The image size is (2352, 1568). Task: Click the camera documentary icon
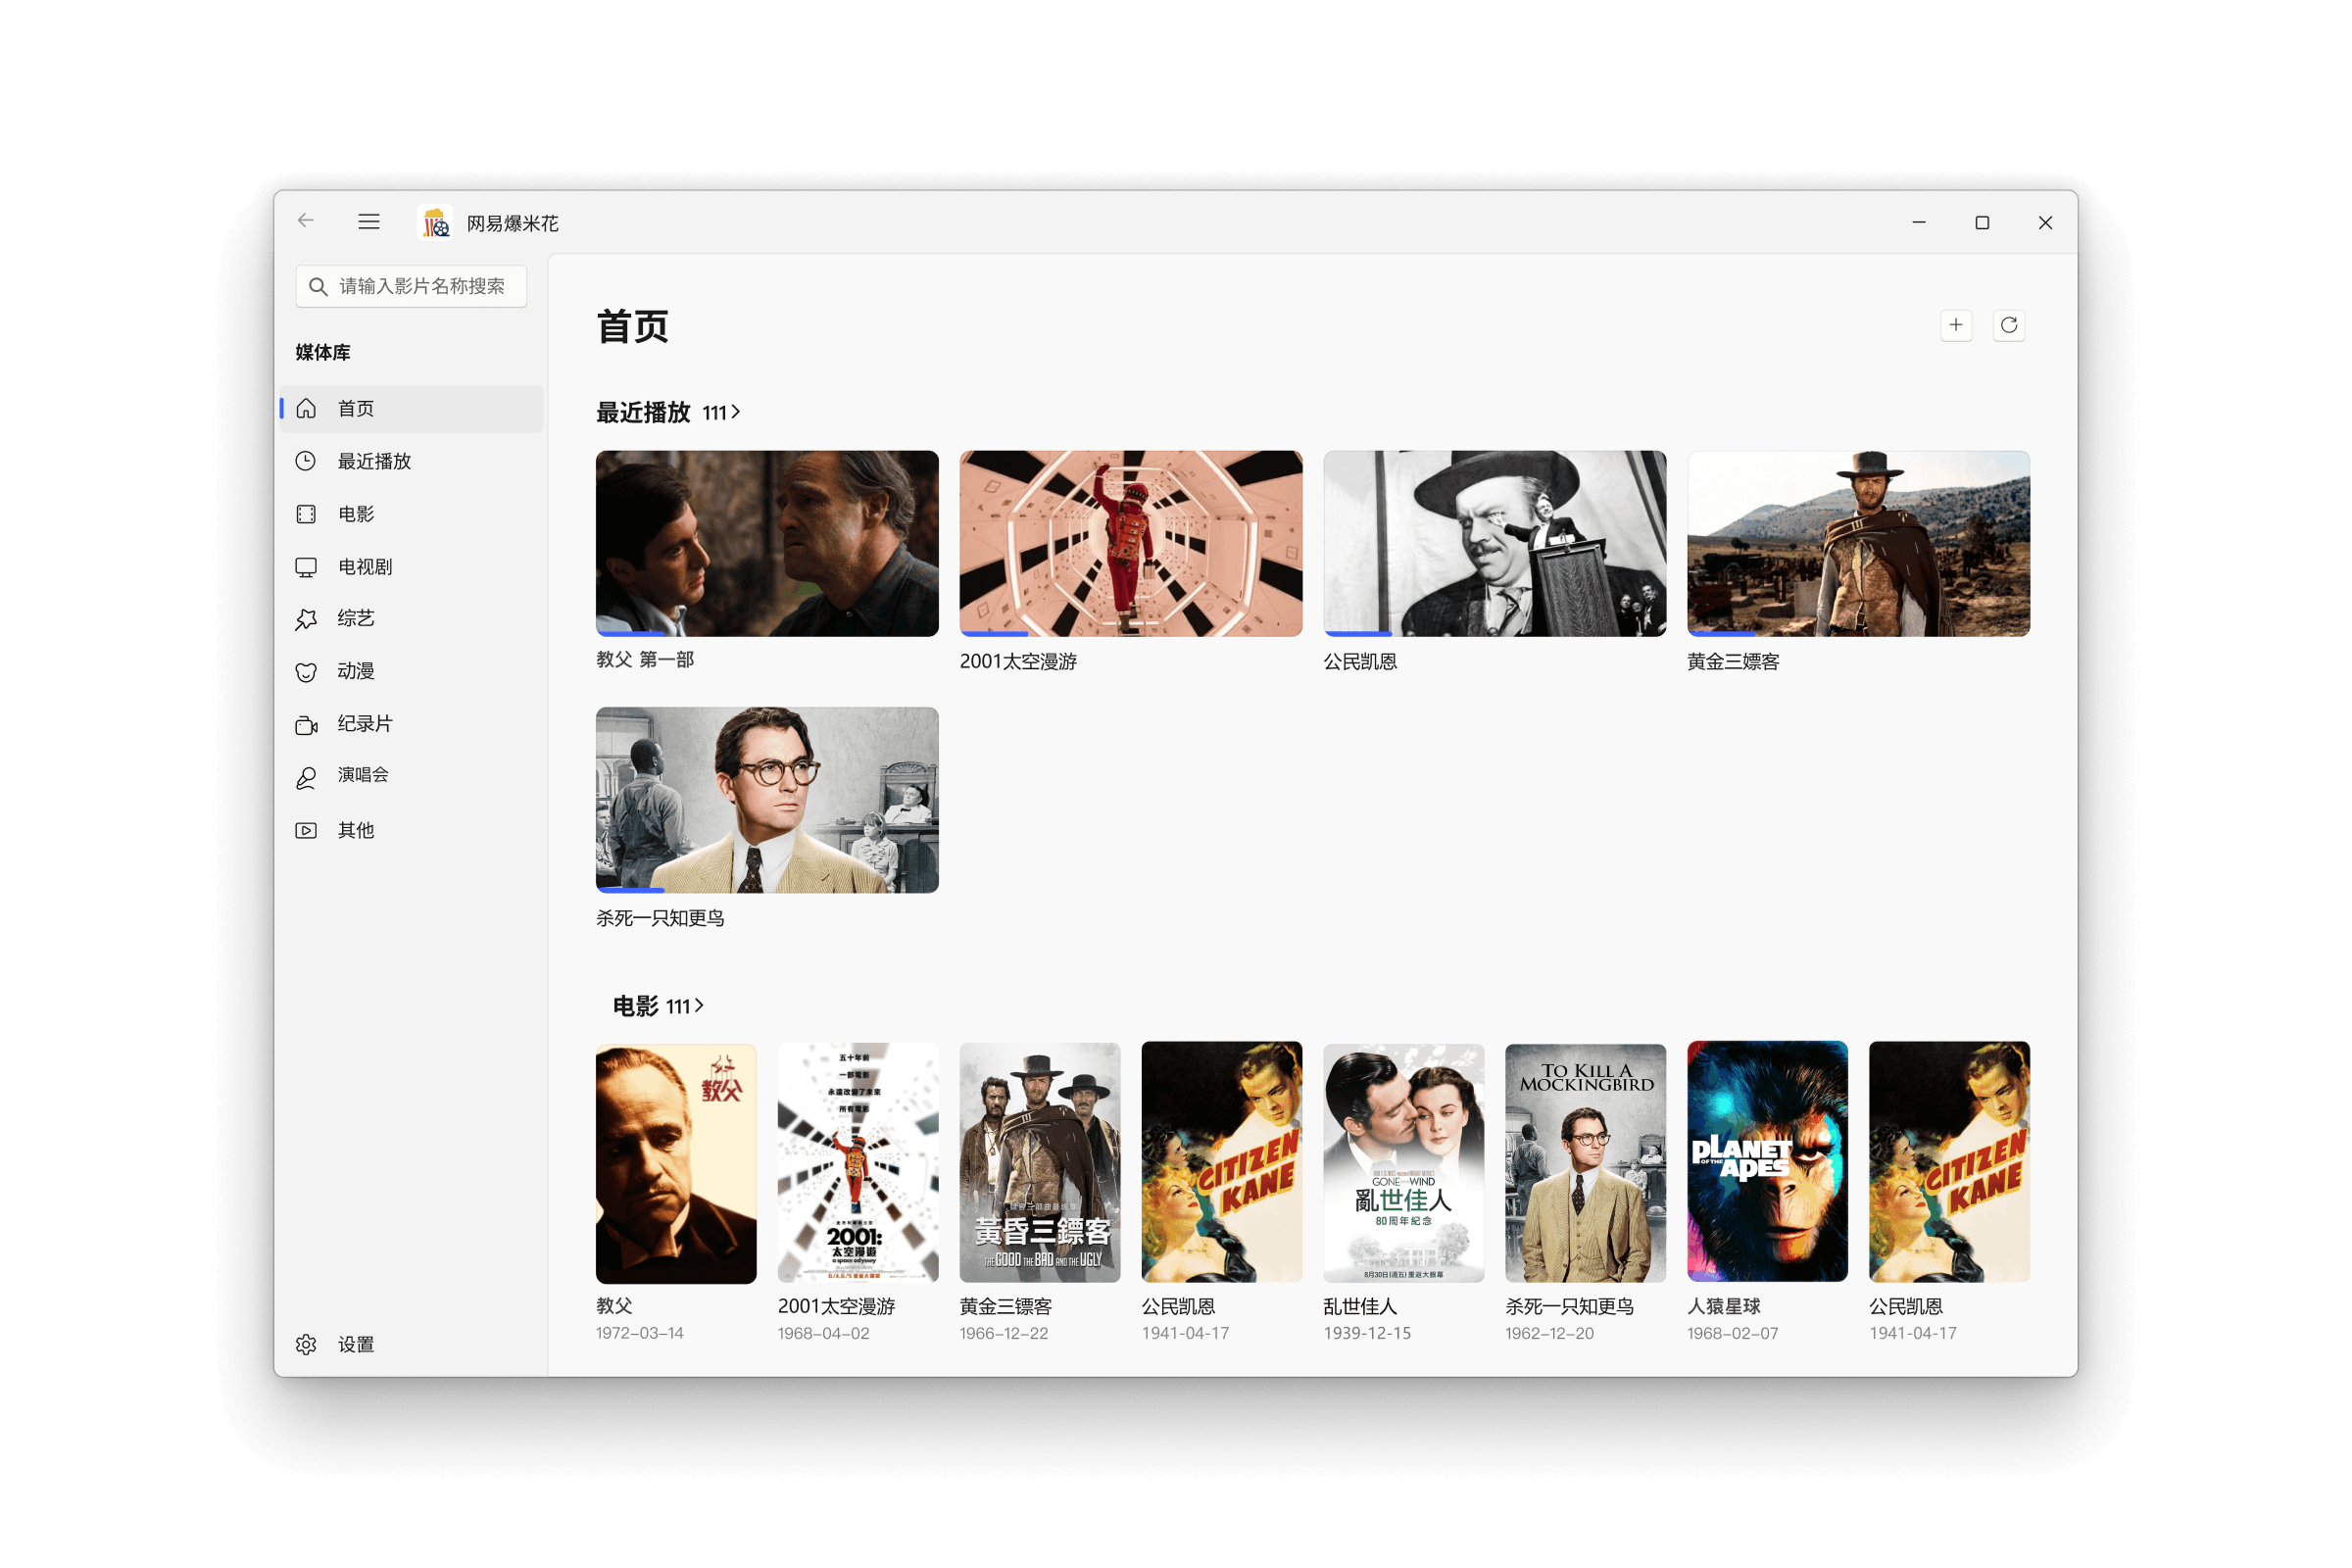(307, 725)
